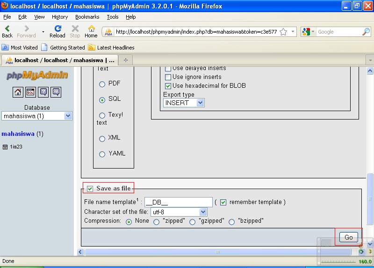Open the Character set utf-8 dropdown

(x=179, y=212)
